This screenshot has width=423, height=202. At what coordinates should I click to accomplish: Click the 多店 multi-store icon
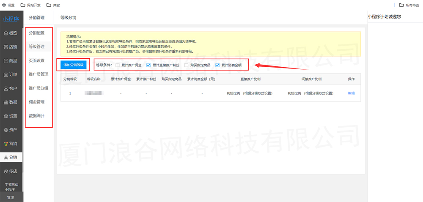pos(5,171)
